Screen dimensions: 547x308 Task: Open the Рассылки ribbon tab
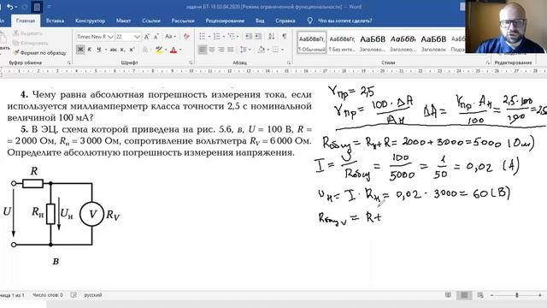tap(183, 21)
